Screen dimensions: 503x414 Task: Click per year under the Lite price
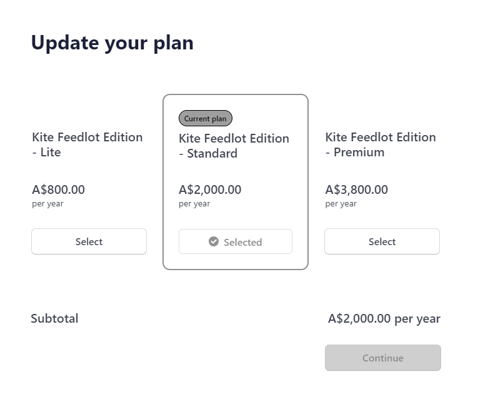click(x=47, y=204)
